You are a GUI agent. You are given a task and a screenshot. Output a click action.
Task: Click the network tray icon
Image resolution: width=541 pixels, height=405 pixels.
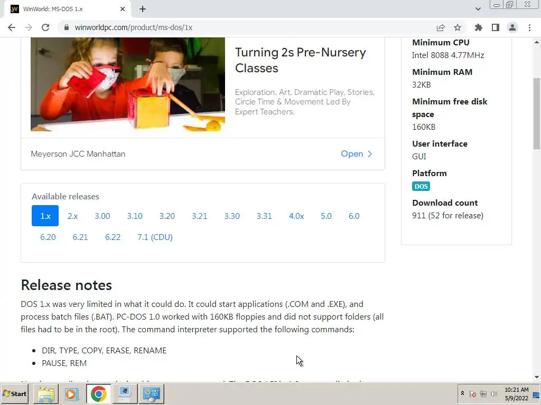point(483,393)
